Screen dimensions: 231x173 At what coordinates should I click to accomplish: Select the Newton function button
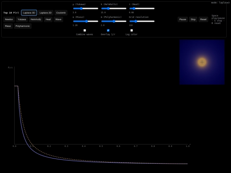(9, 19)
